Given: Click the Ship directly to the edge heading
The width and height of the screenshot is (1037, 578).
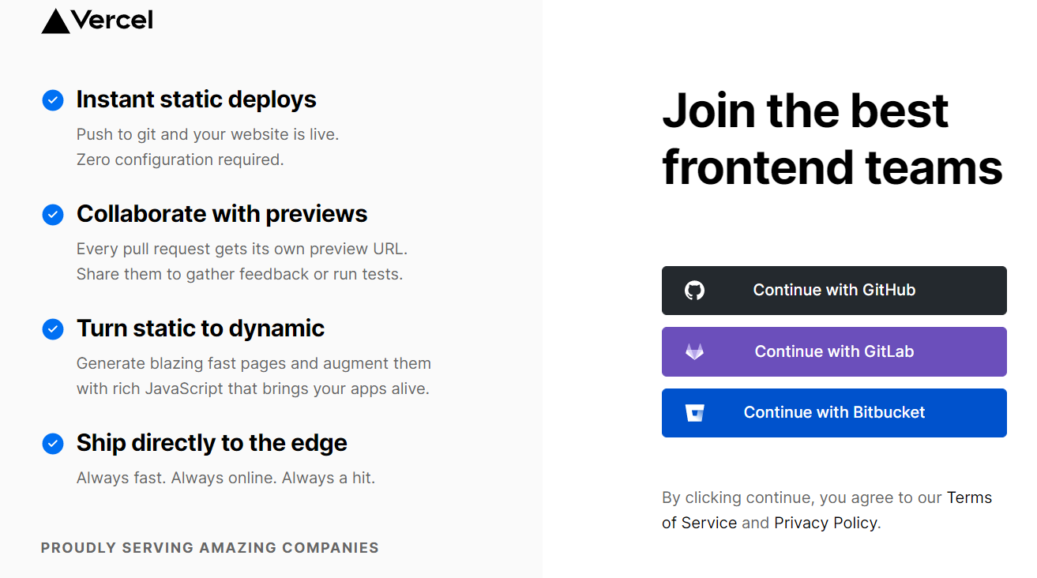Looking at the screenshot, I should click(212, 443).
